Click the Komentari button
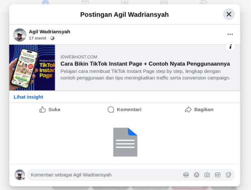 click(x=124, y=110)
